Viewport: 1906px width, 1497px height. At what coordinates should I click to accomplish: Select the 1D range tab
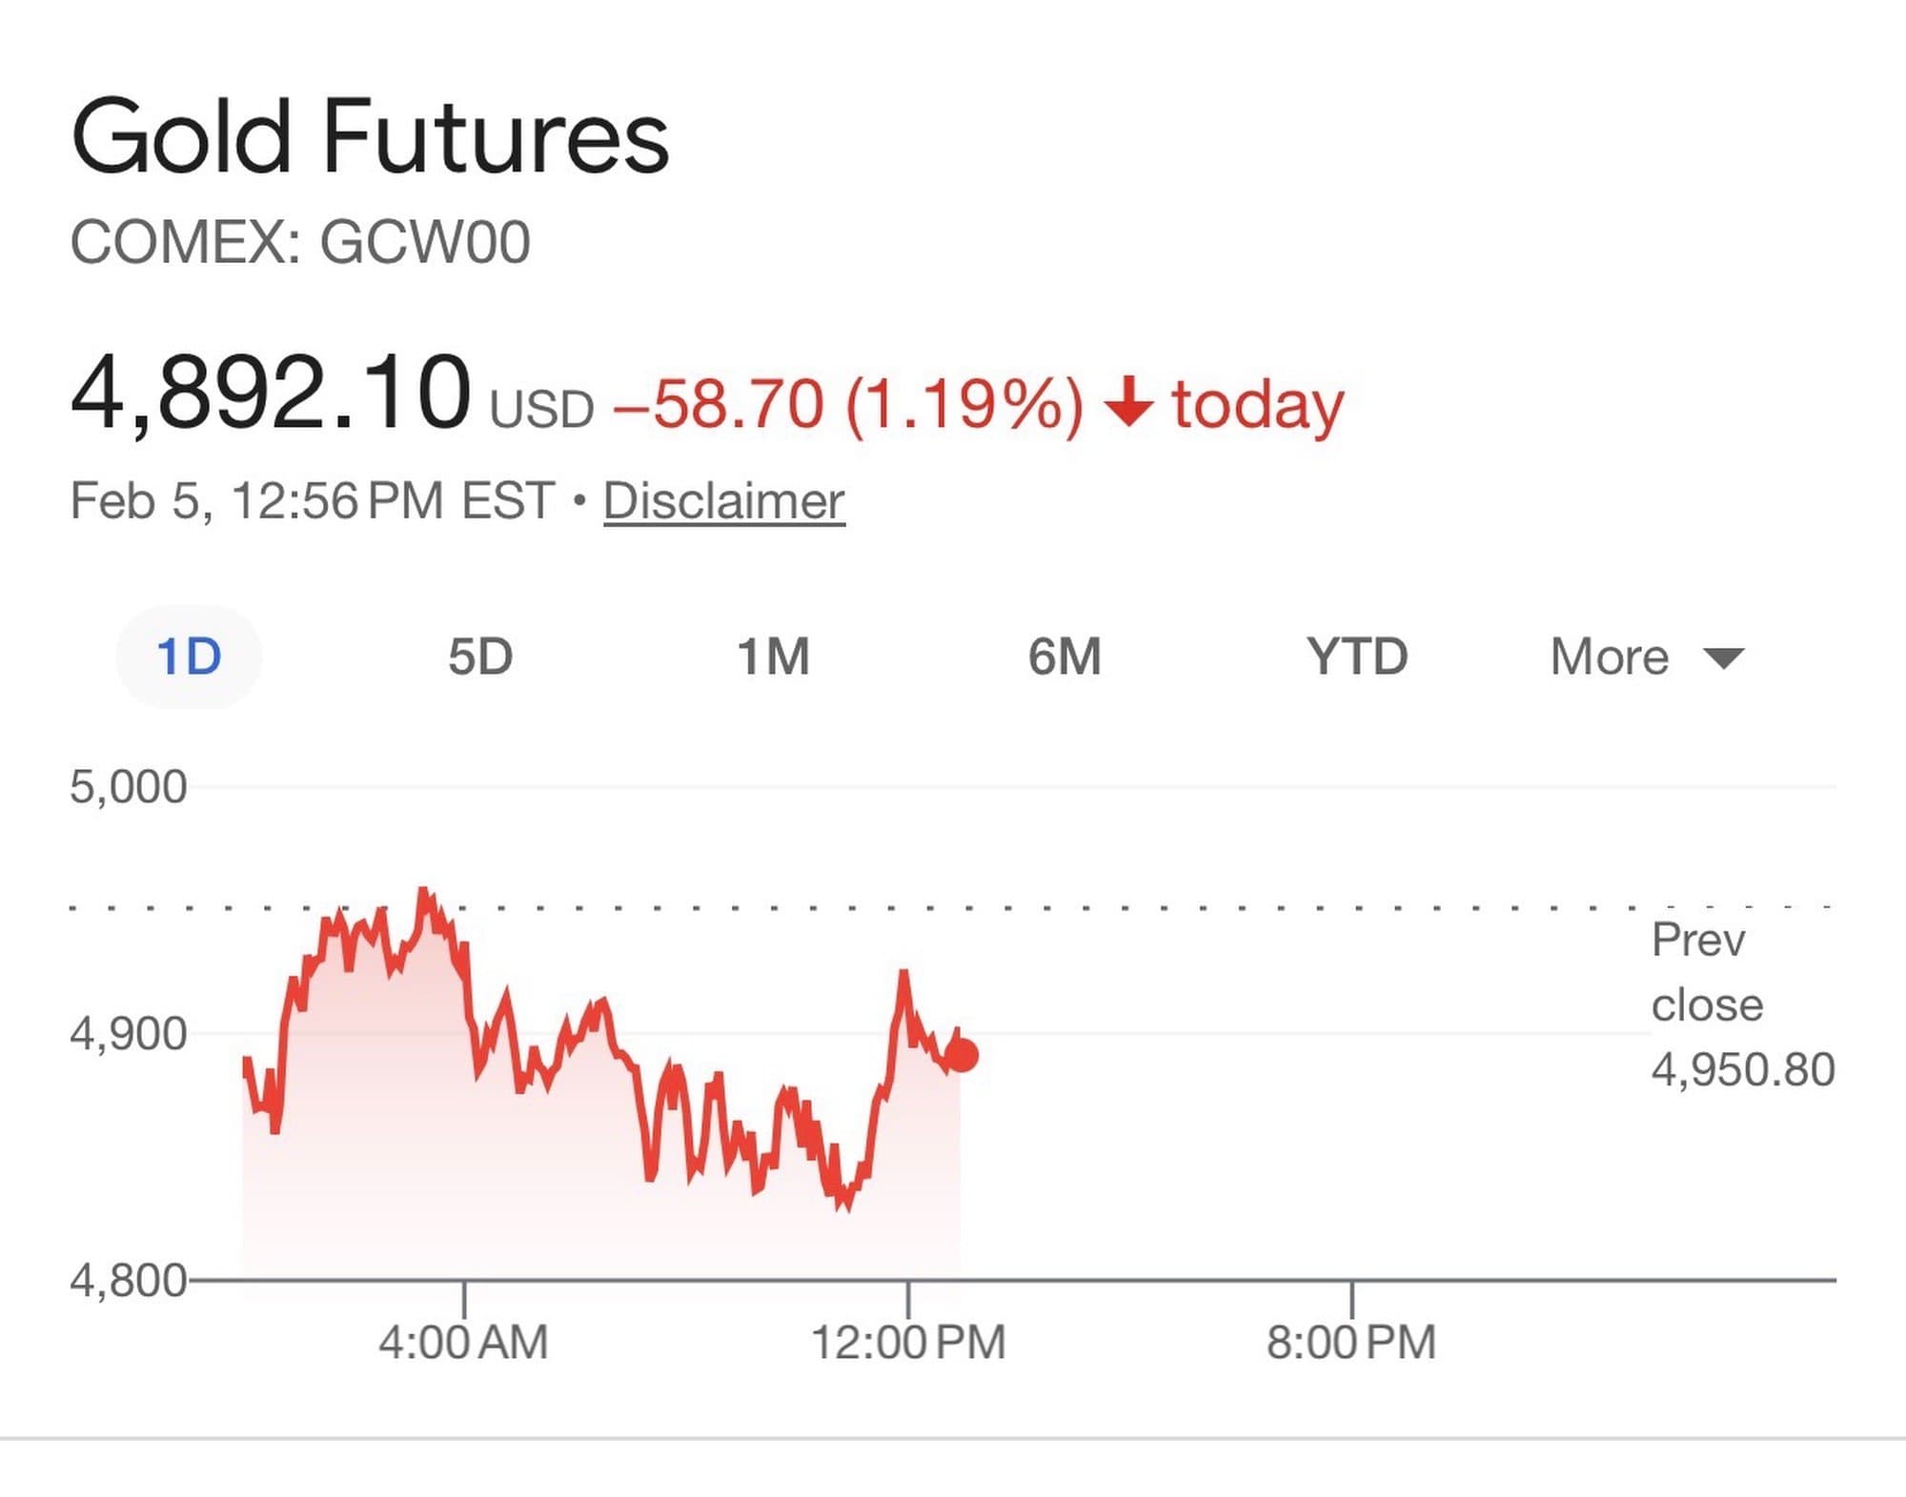point(189,657)
